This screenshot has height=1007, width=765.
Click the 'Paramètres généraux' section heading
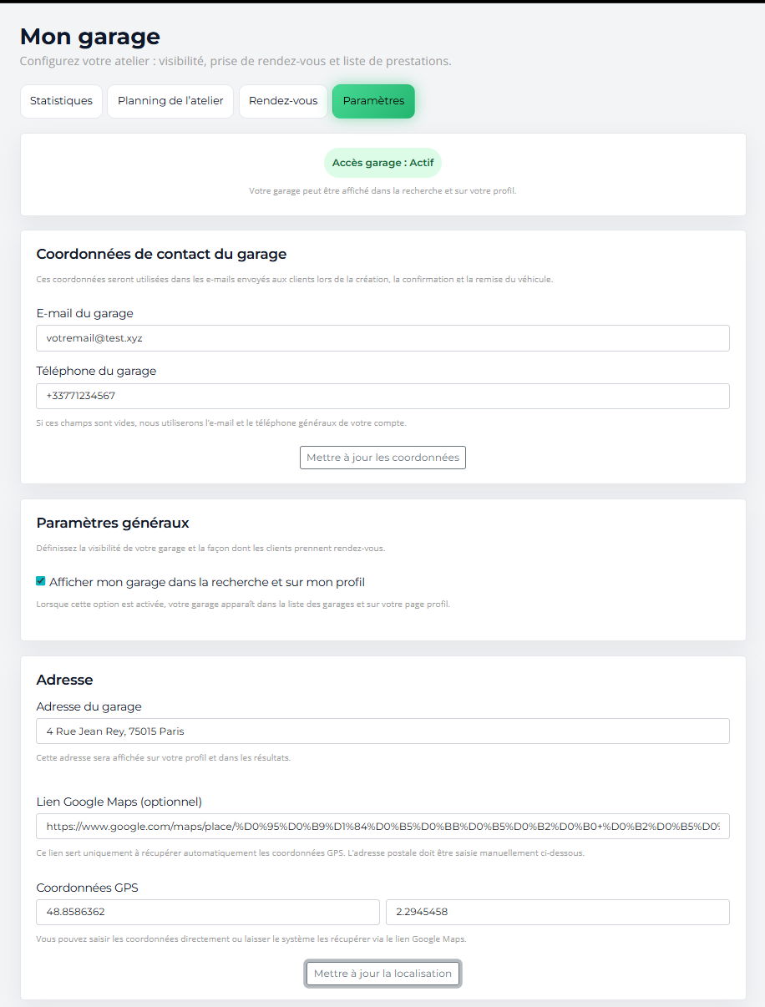(112, 523)
